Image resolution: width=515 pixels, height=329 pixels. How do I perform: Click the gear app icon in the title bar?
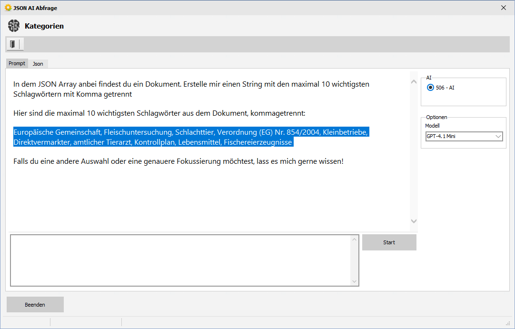coord(8,8)
